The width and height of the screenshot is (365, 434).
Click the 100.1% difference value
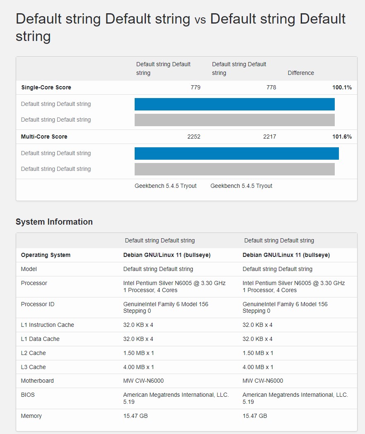342,87
